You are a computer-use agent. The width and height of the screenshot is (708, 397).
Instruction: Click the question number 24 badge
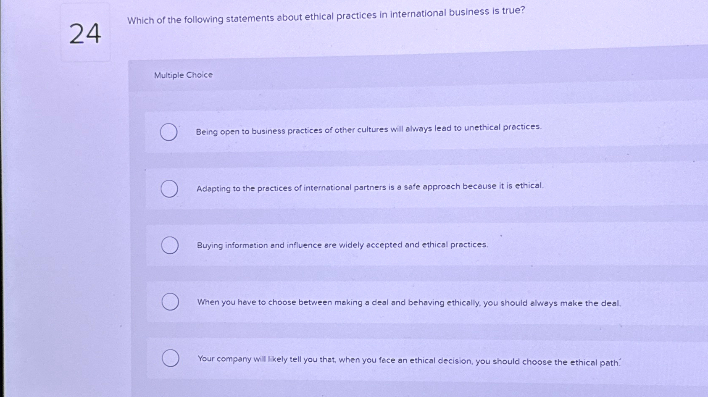pyautogui.click(x=85, y=33)
